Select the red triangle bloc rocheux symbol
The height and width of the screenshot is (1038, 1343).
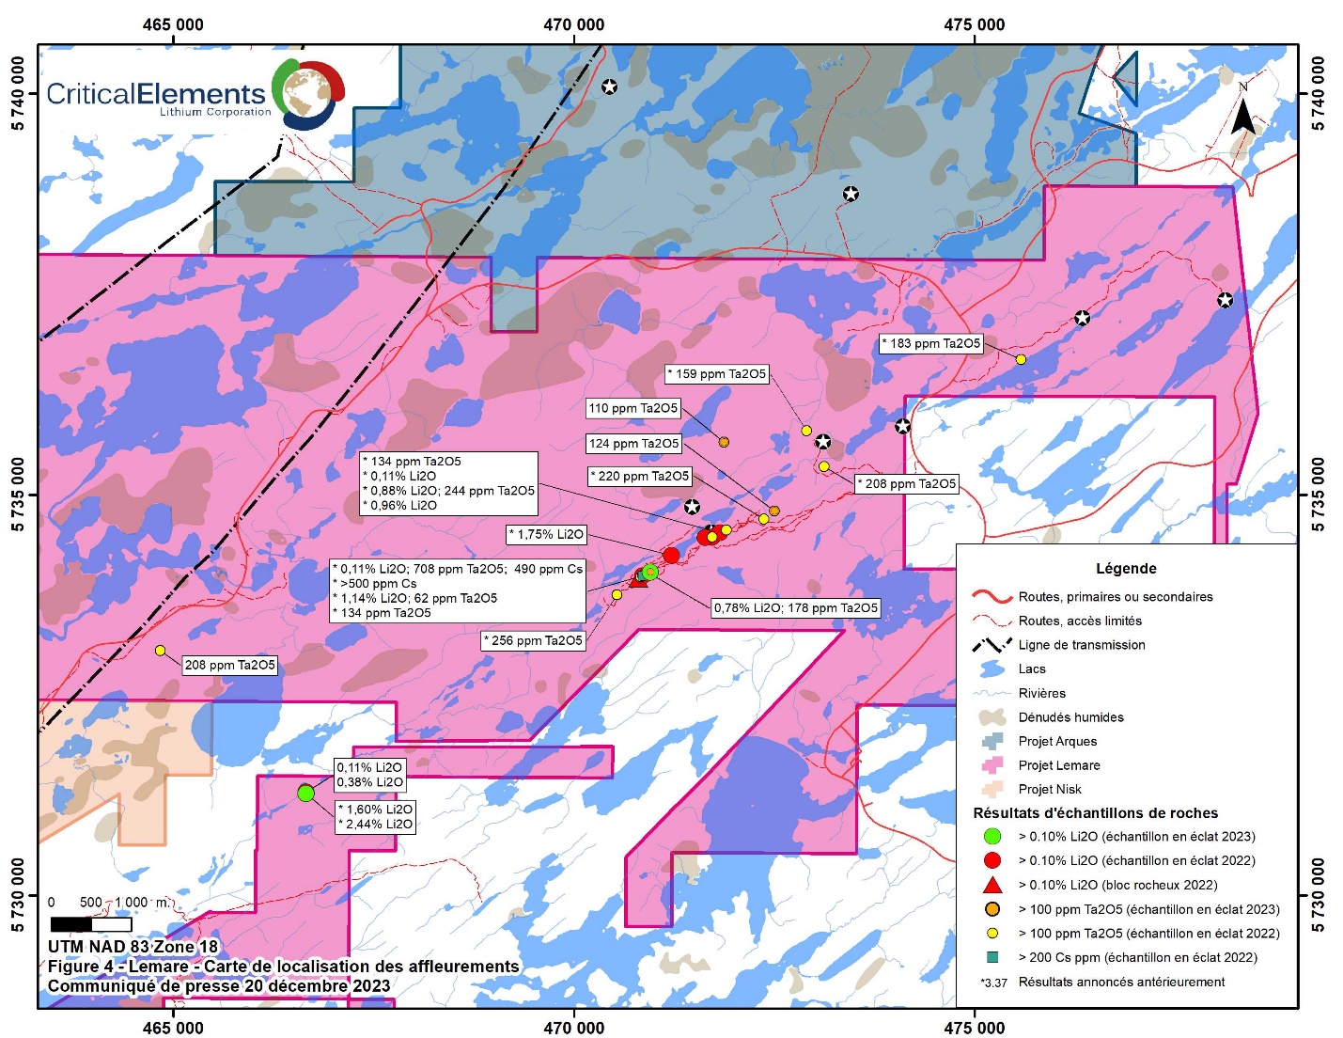(x=992, y=885)
